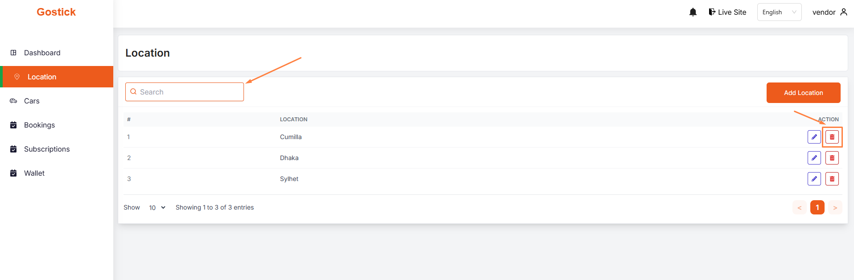Click the trash icon for Sylhet
Screen dimensions: 854x280
coord(832,179)
